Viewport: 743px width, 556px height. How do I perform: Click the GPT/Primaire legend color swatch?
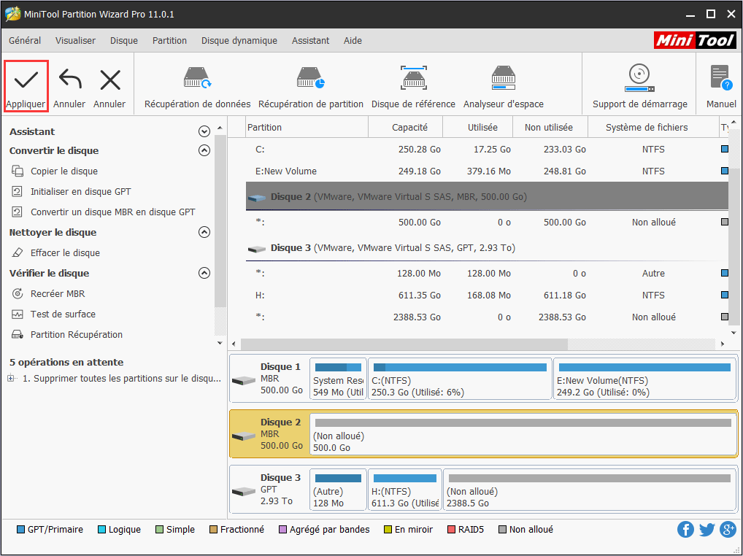[20, 530]
